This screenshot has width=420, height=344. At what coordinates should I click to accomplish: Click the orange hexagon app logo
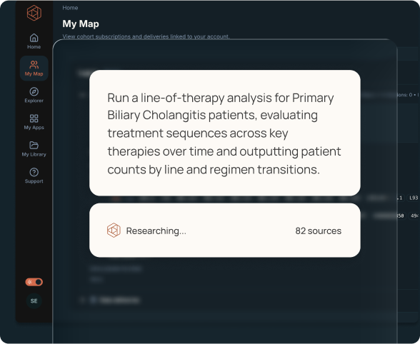point(34,13)
